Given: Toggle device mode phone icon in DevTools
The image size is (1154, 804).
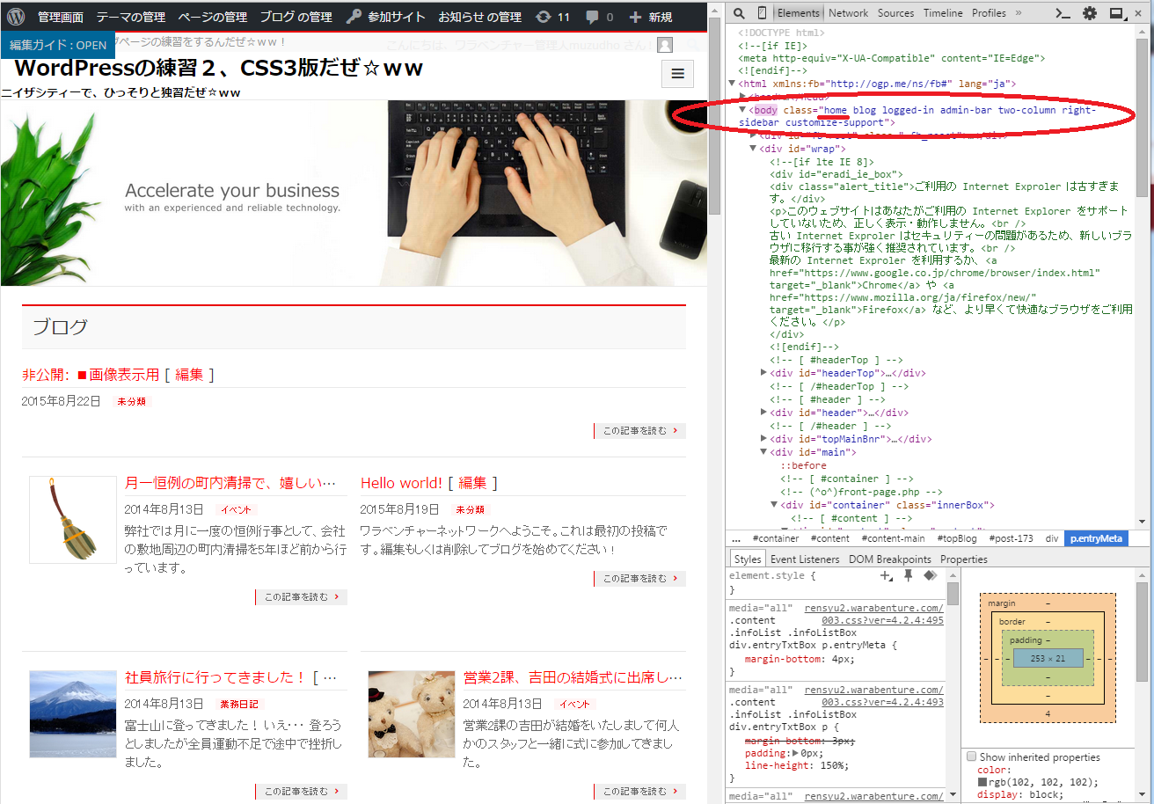Looking at the screenshot, I should click(x=761, y=13).
